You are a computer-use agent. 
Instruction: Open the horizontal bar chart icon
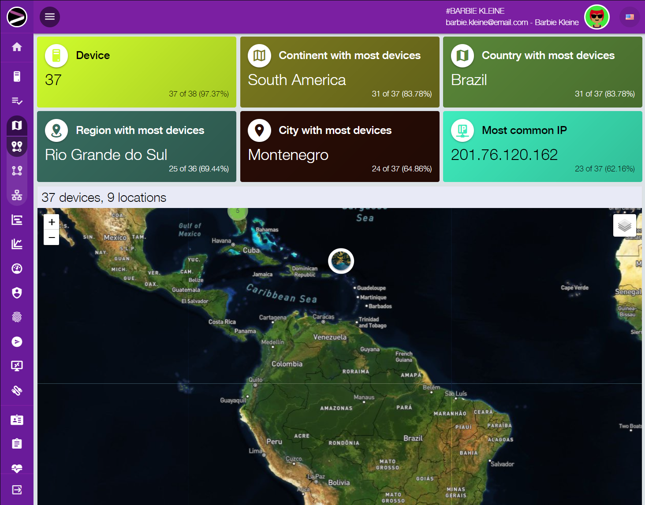point(17,220)
